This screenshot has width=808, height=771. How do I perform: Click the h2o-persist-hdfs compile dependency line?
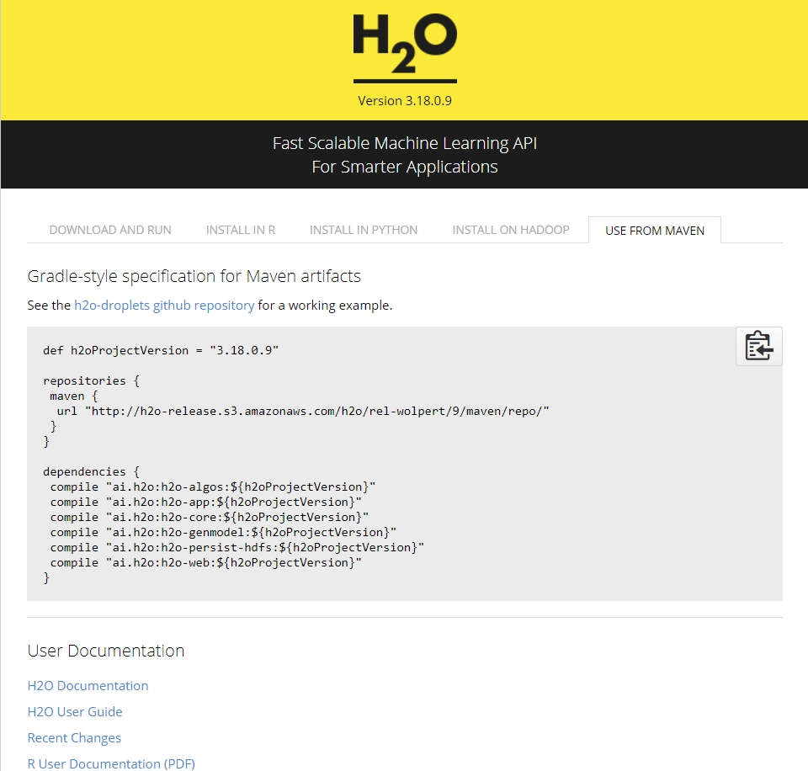coord(237,547)
